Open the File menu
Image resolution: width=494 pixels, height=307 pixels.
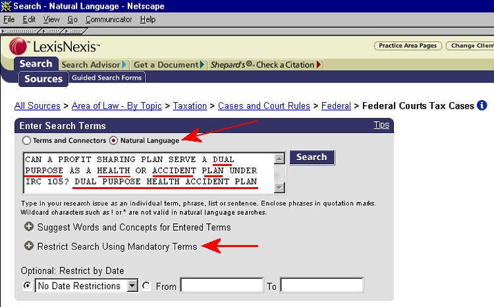click(x=9, y=20)
